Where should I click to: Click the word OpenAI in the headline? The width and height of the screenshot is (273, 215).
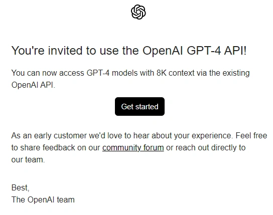point(163,51)
